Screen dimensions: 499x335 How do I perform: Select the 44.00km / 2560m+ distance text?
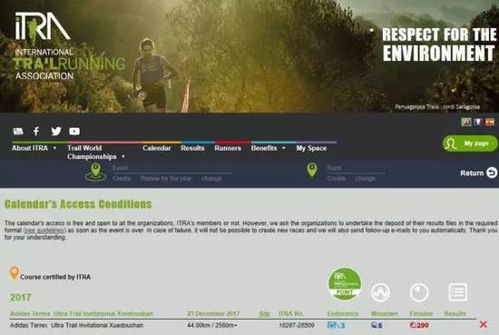[x=212, y=325]
